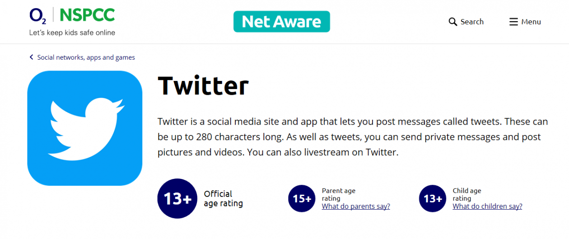
Task: Click the green NSPCC logo
Action: 87,15
